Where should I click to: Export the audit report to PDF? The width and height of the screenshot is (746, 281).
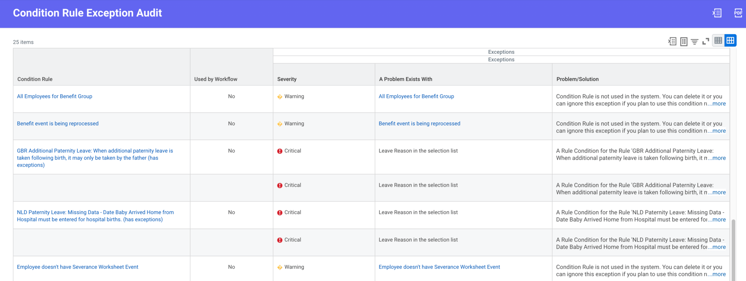(738, 13)
